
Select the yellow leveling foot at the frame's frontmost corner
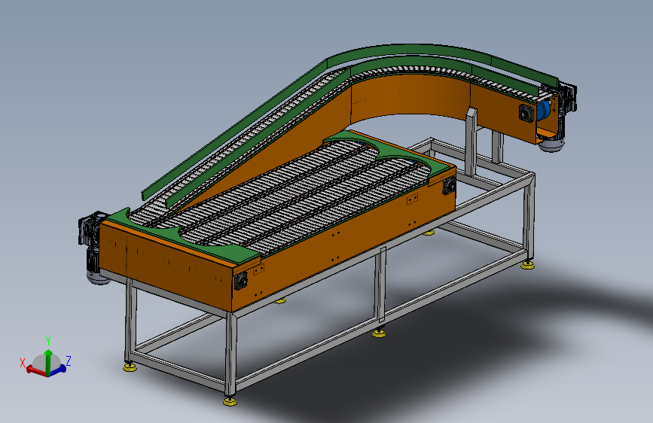(x=230, y=401)
